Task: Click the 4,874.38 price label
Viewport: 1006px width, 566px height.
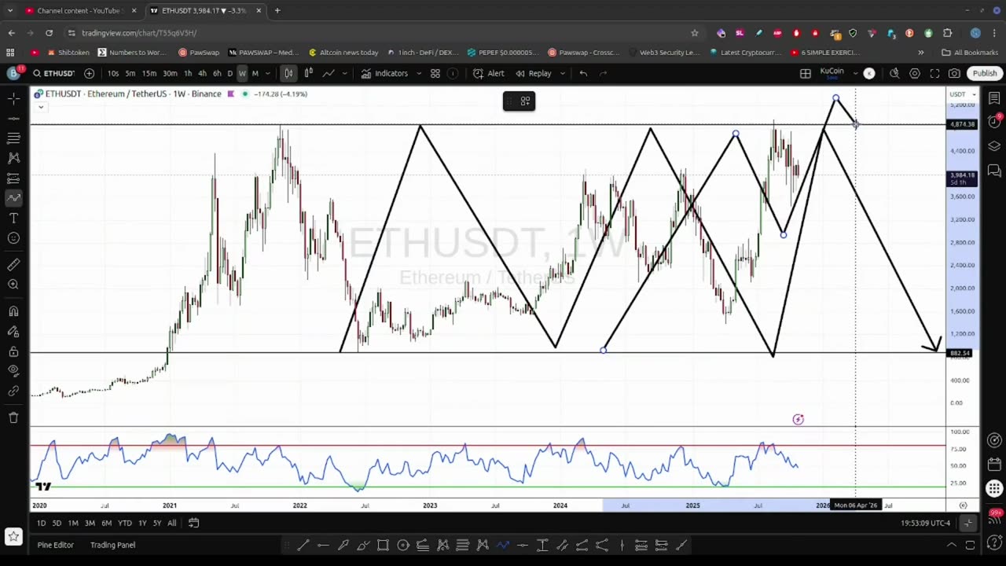Action: tap(962, 124)
